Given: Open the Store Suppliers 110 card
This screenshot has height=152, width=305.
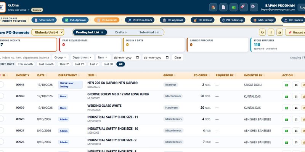Looking at the screenshot, I should (x=278, y=44).
